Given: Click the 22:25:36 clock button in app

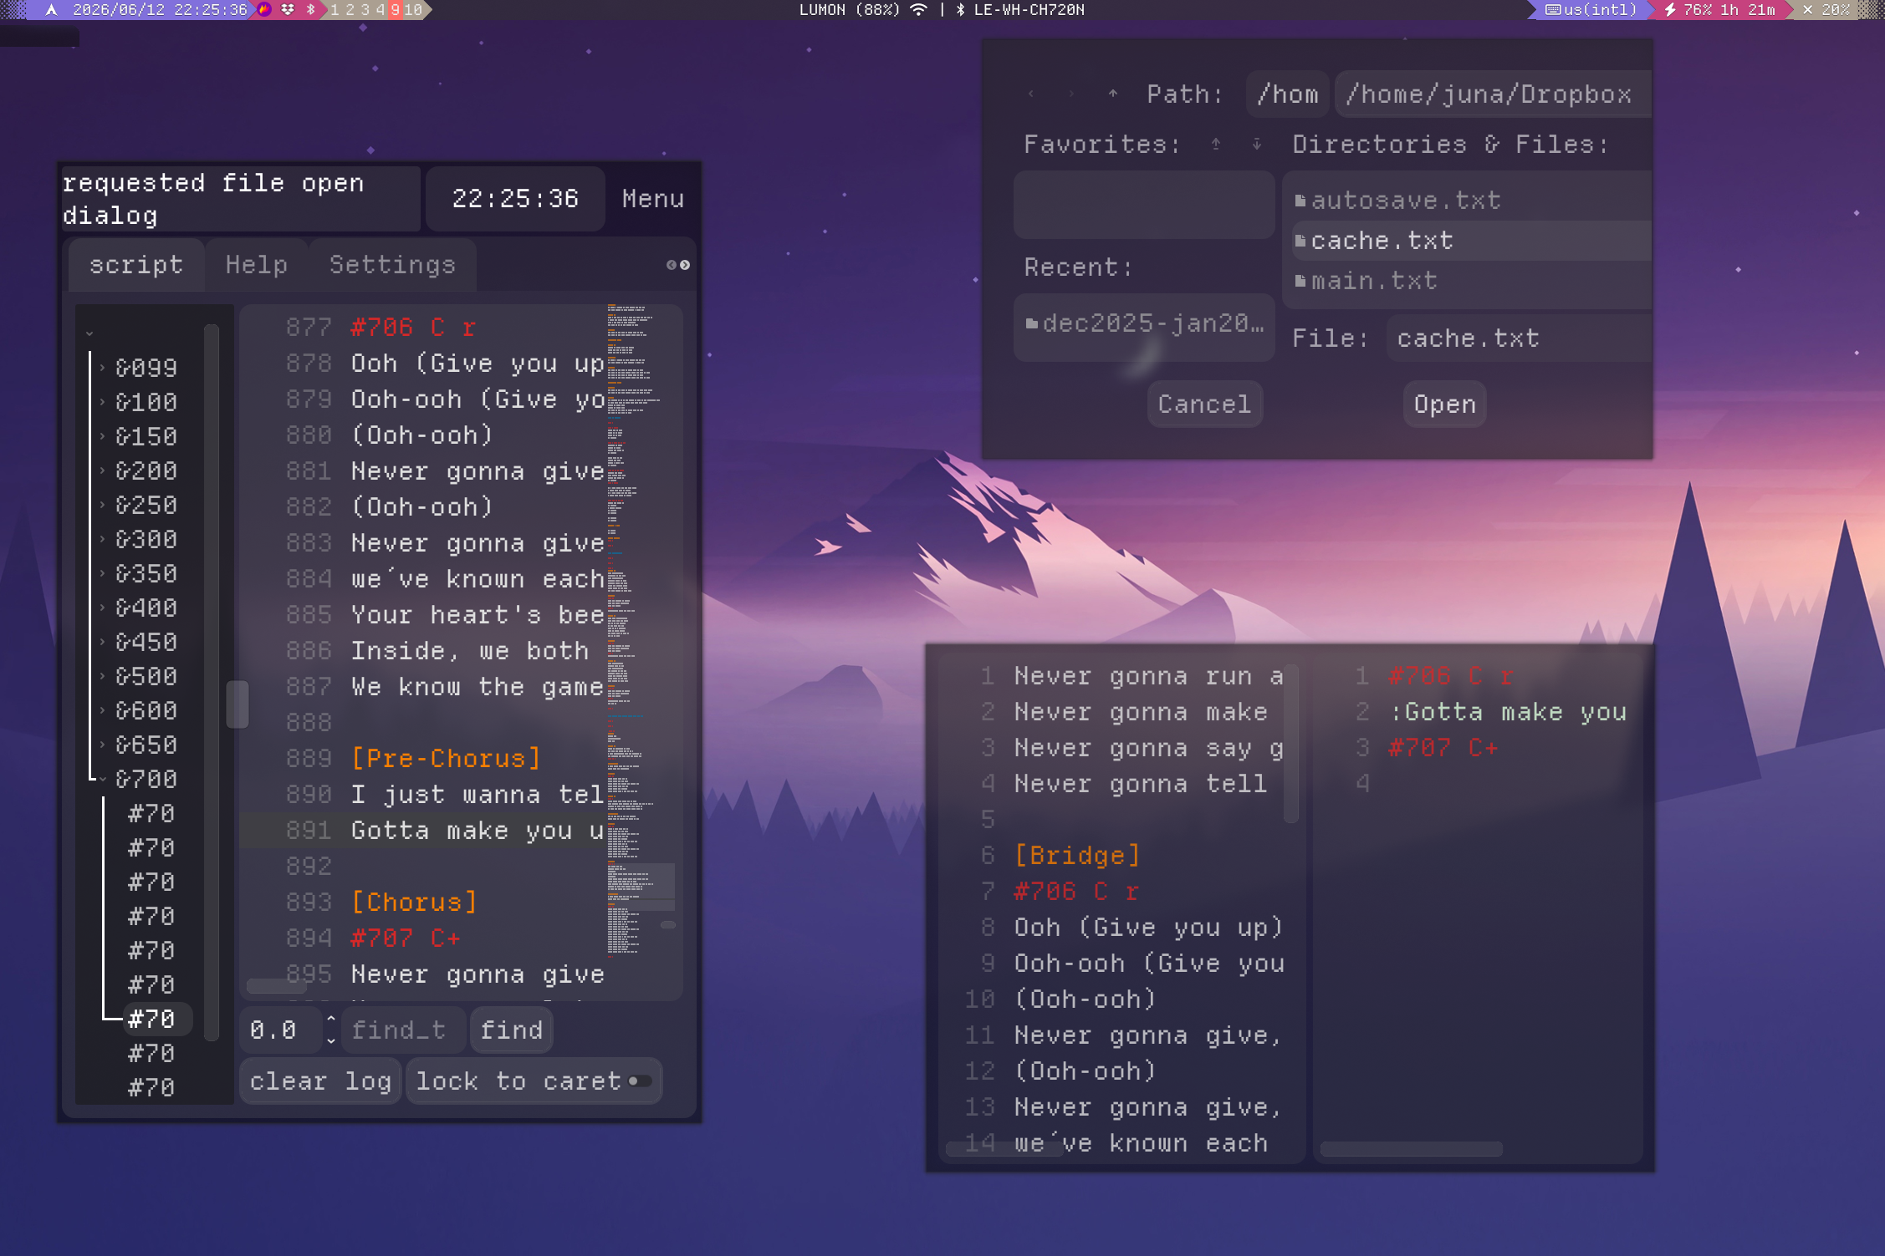Looking at the screenshot, I should tap(515, 199).
